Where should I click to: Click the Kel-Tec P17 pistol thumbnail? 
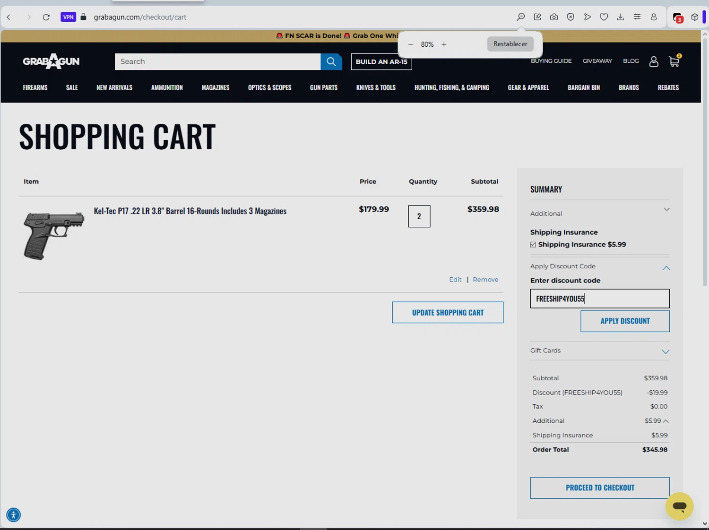click(x=54, y=235)
